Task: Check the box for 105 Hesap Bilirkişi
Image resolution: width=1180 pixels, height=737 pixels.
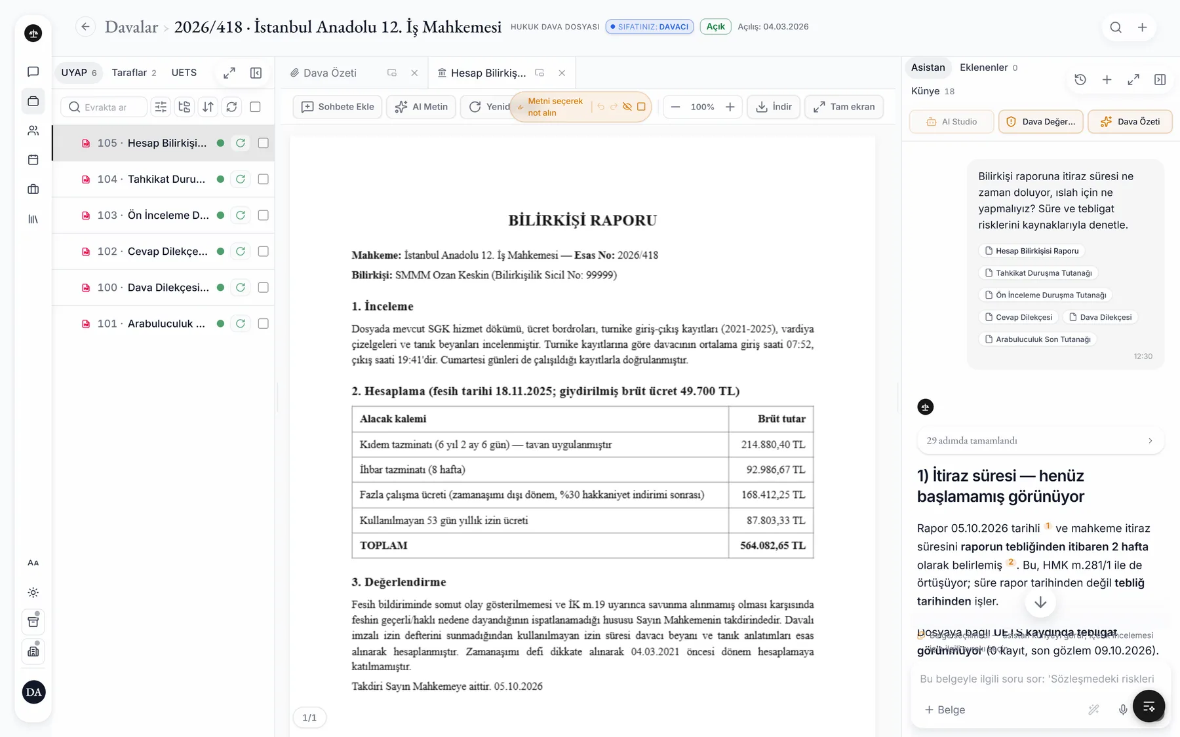Action: [x=264, y=143]
